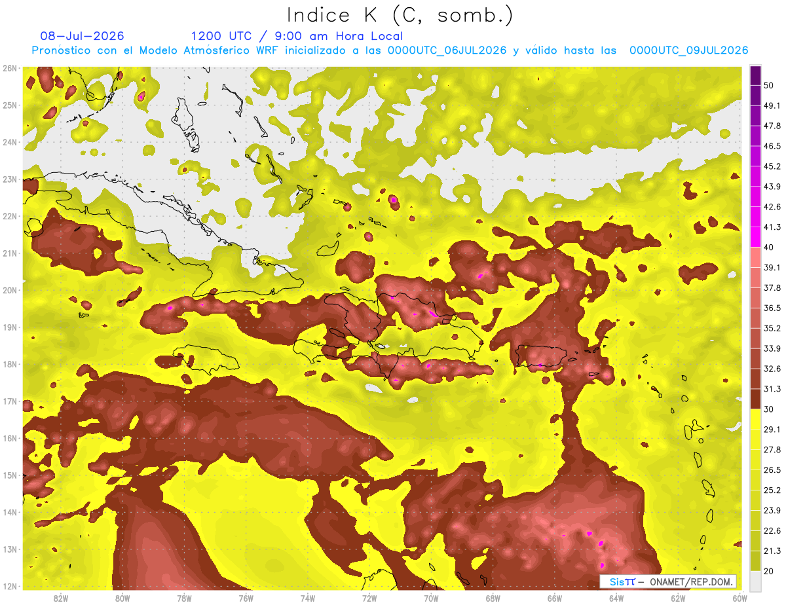This screenshot has height=607, width=786.
Task: Click the bright magenta swatch between 40 and 41.3
Action: (755, 237)
